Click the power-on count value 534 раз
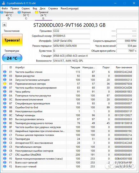The height and width of the screenshot is (173, 139). coord(127,46)
